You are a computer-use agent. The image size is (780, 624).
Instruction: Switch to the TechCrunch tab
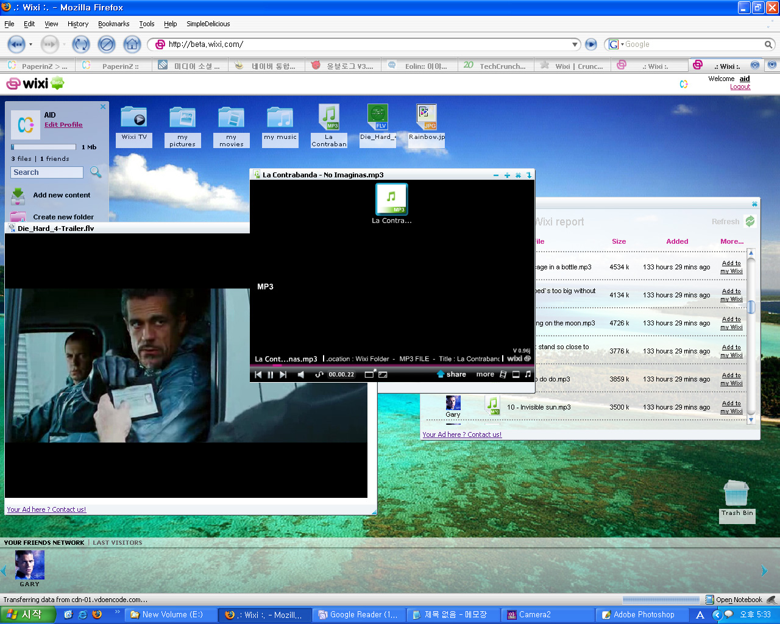pos(495,66)
